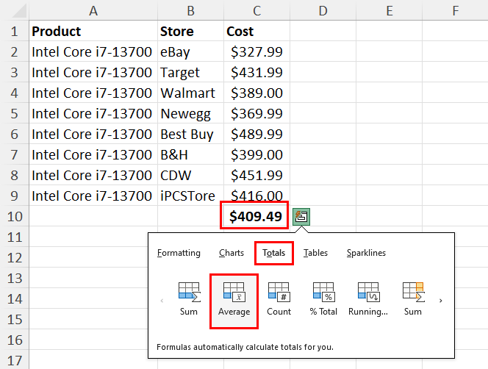
Task: Click the $451.99 cost cell
Action: [x=256, y=176]
